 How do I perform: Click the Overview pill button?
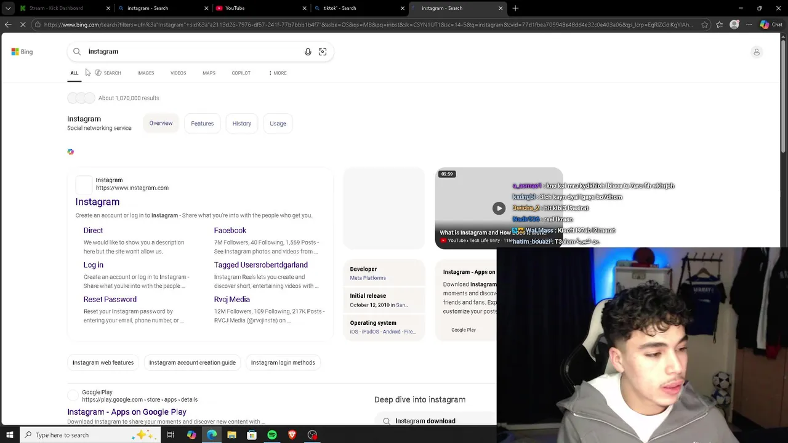[x=161, y=123]
